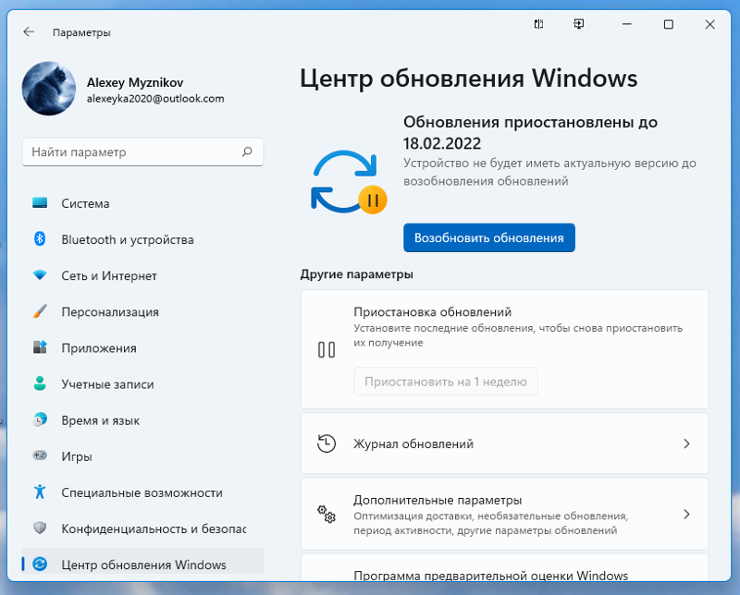Open Программа предварительной оценки Windows
740x595 pixels.
(504, 567)
